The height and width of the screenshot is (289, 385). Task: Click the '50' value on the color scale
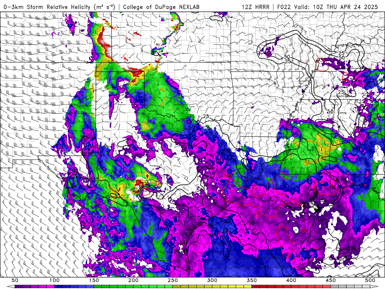click(x=15, y=280)
